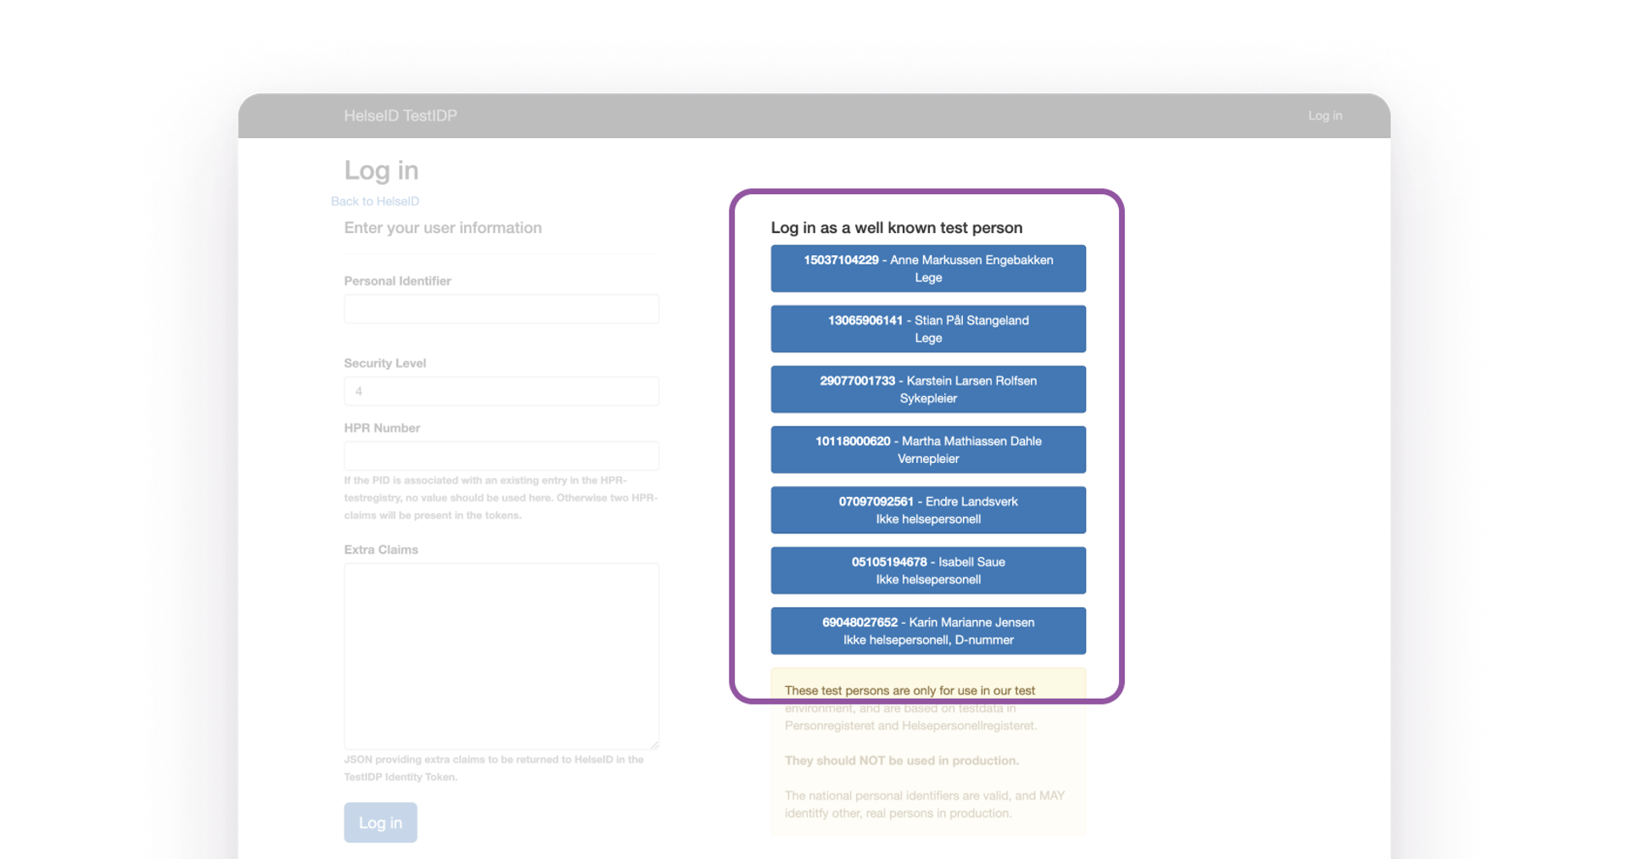Screen dimensions: 1629x859
Task: Click inside the Extra Claims text area
Action: pyautogui.click(x=501, y=656)
